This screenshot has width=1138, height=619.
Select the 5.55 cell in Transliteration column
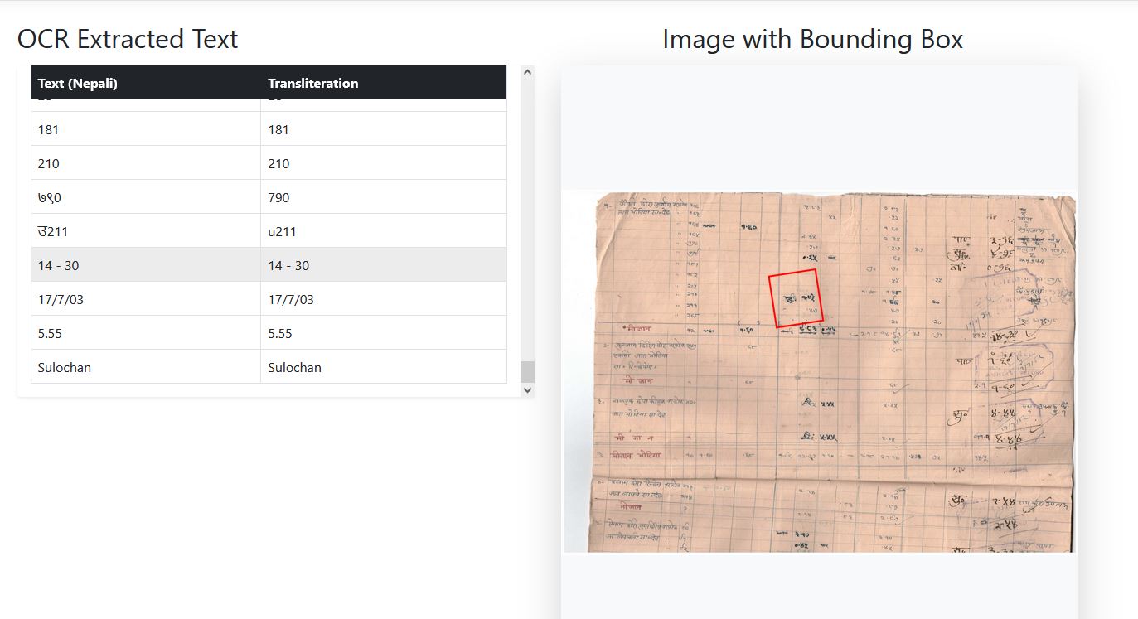click(x=384, y=333)
